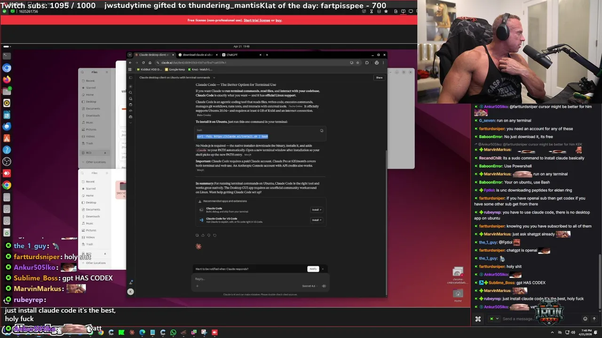Select Other Locations in upper Files window
The width and height of the screenshot is (602, 338).
click(x=95, y=162)
